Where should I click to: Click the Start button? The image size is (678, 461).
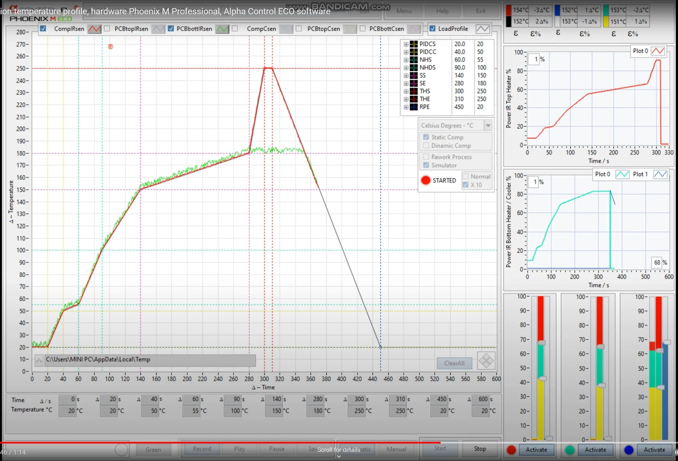click(x=440, y=449)
